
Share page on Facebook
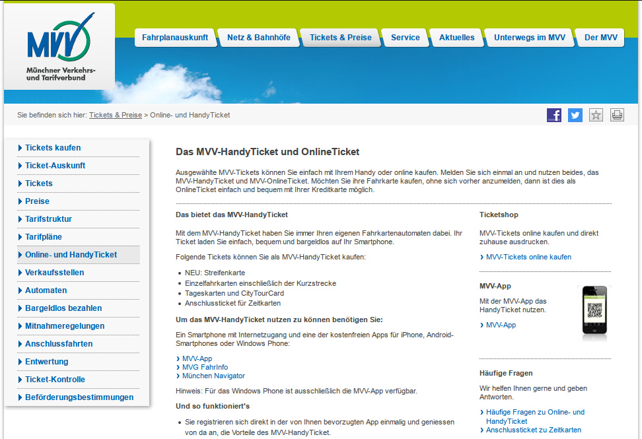click(554, 115)
